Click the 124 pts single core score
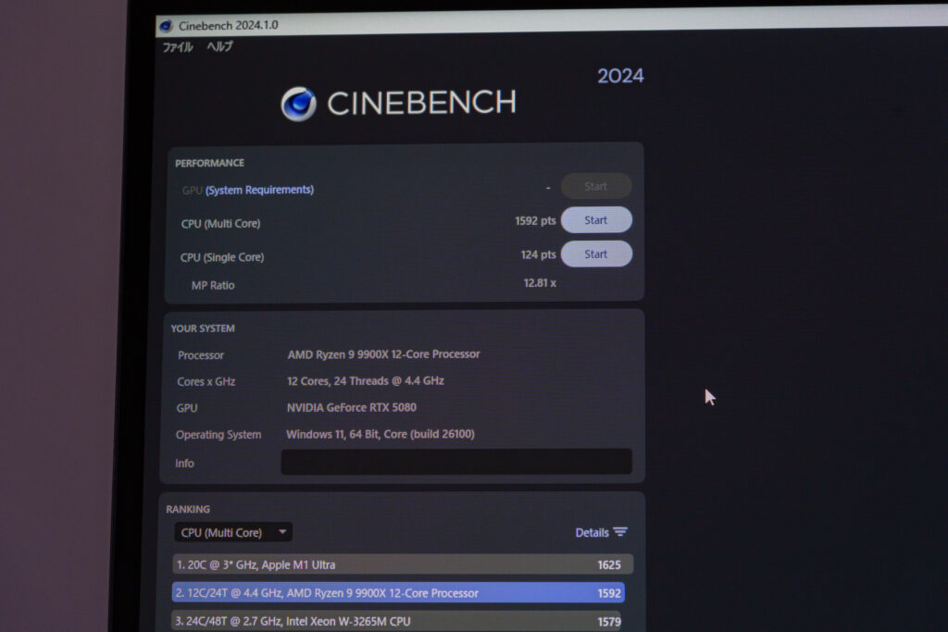948x632 pixels. coord(538,254)
